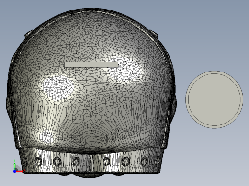Screen dimensions: 249x186
Task: Select the round disc part beside helmet
Action: pos(214,100)
